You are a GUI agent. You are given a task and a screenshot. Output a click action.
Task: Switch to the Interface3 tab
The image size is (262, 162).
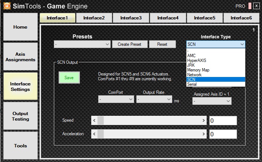(130, 18)
